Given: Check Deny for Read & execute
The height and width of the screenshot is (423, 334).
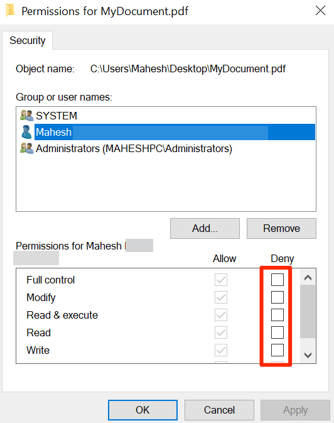Looking at the screenshot, I should click(x=277, y=315).
